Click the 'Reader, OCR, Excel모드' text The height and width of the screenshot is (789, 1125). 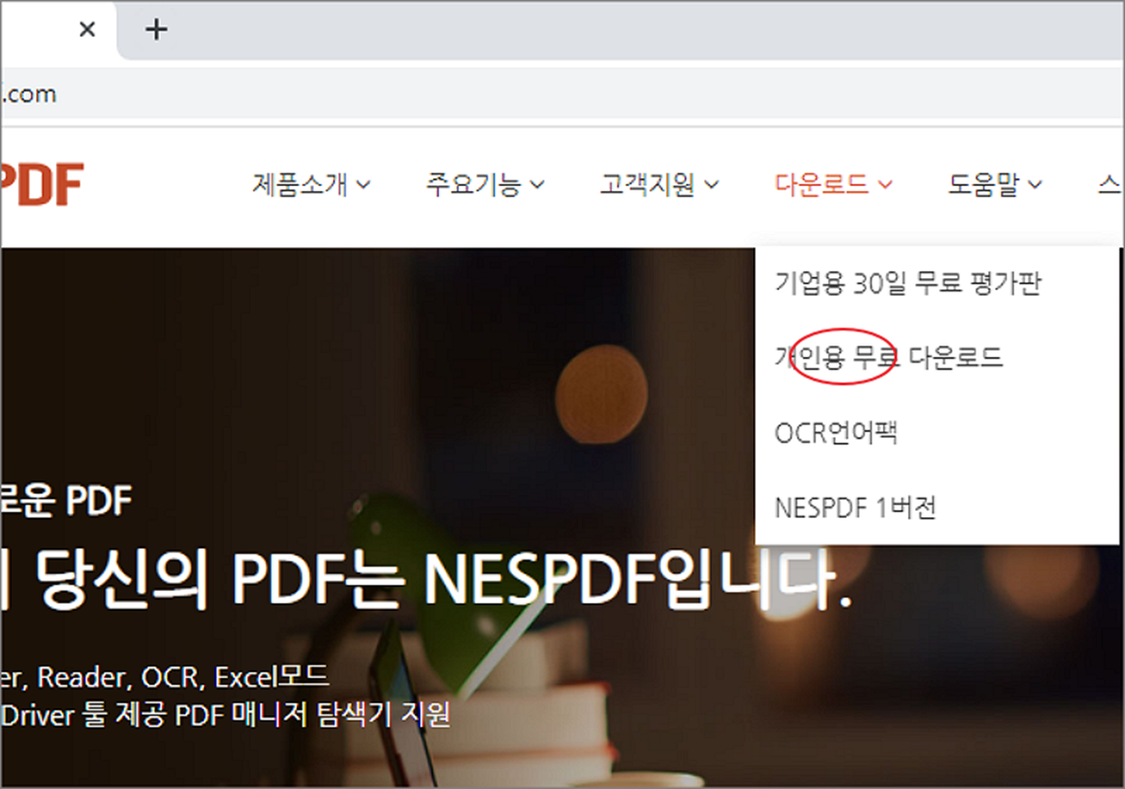click(184, 676)
